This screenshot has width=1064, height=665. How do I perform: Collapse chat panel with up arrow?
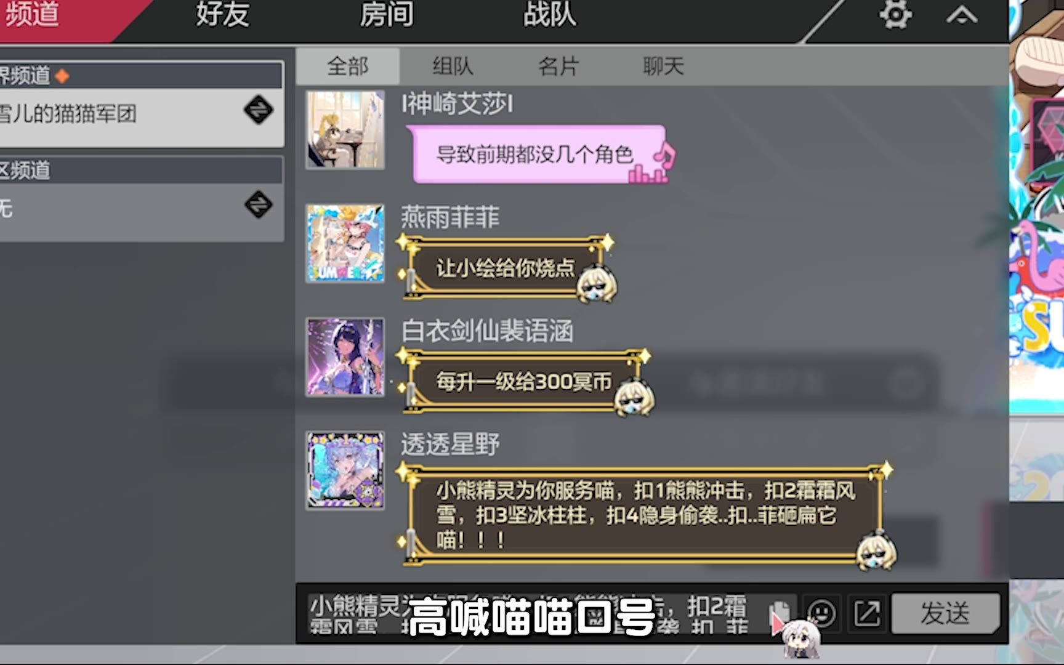pyautogui.click(x=962, y=15)
